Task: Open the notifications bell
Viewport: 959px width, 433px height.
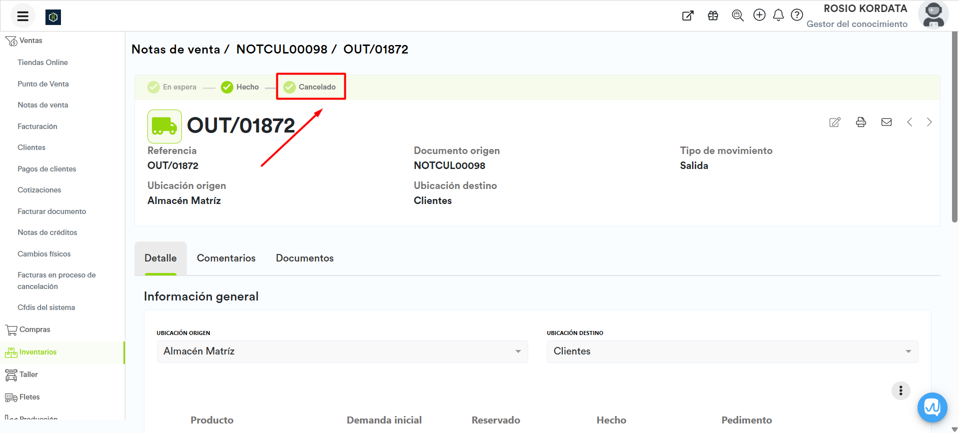Action: pyautogui.click(x=778, y=15)
